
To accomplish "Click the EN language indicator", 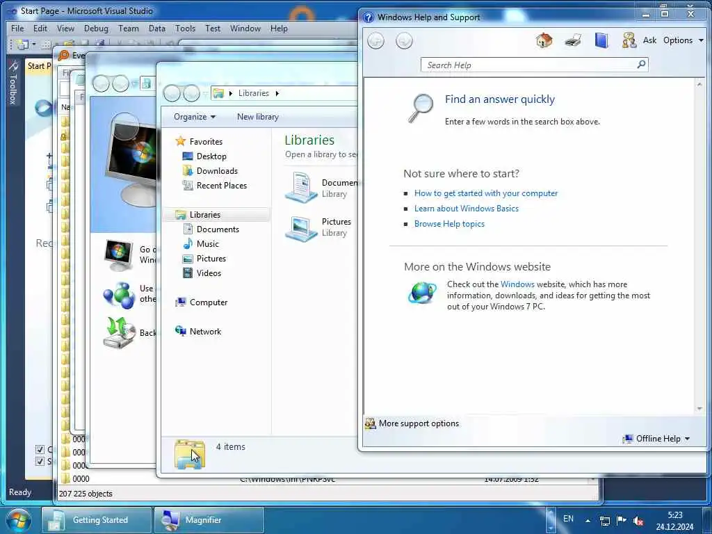I will (x=568, y=519).
